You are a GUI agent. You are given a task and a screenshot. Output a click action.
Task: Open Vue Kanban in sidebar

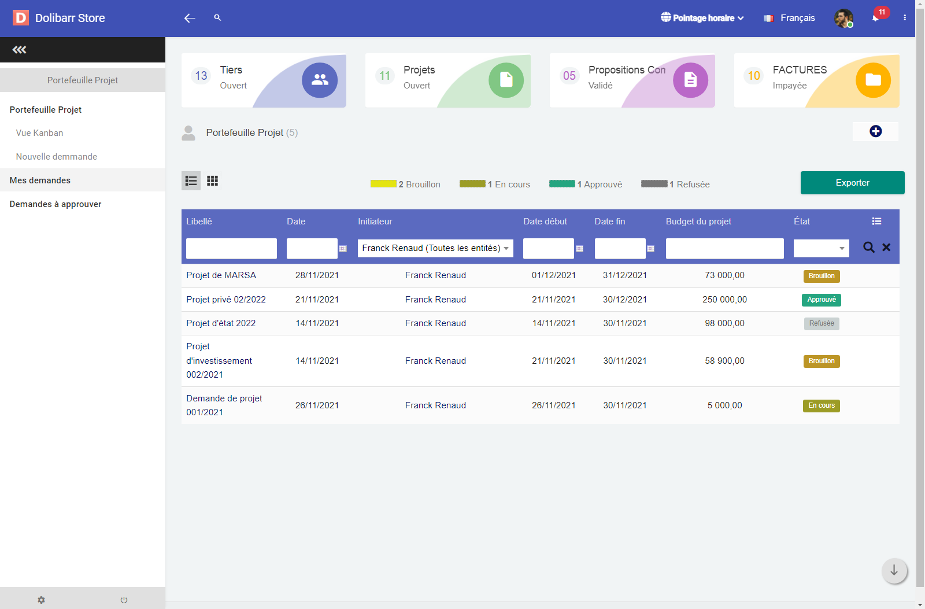(x=40, y=133)
